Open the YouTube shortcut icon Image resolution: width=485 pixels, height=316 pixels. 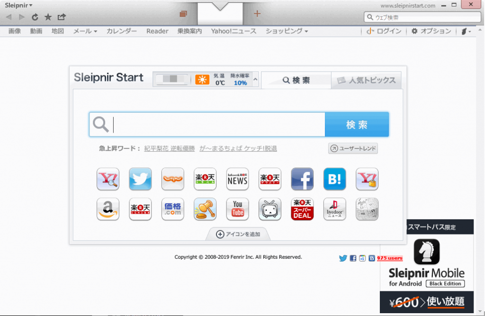coord(237,209)
